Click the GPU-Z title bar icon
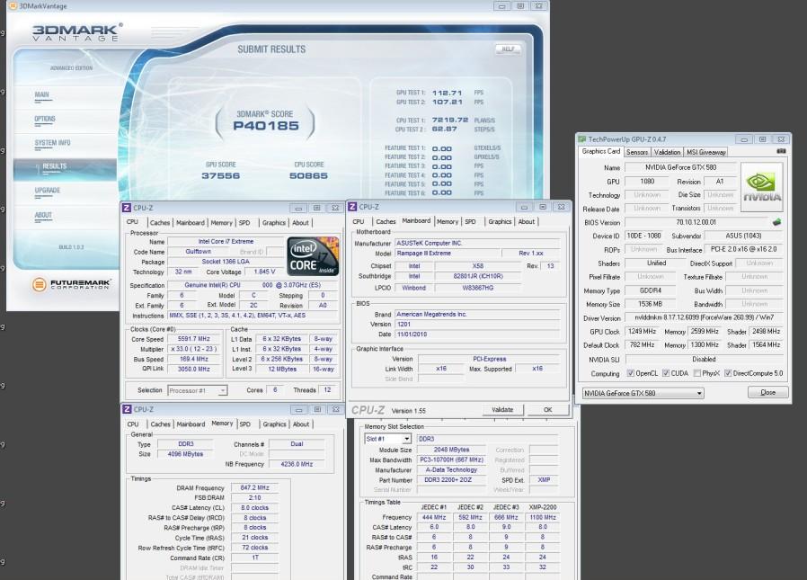 (x=582, y=139)
